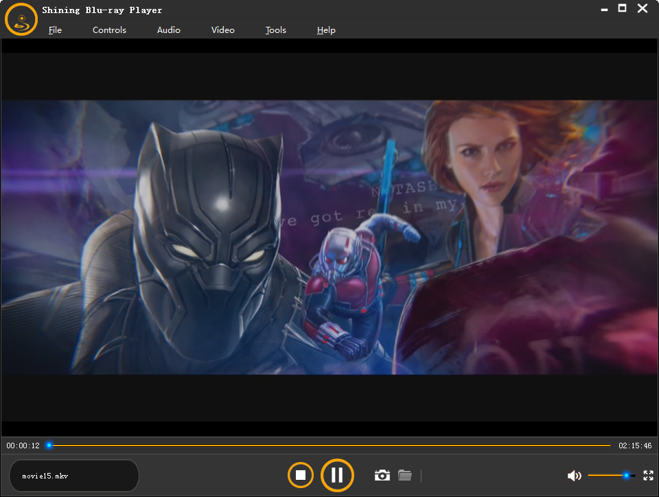Open the snapshot folder icon
Viewport: 659px width, 497px height.
[x=405, y=475]
